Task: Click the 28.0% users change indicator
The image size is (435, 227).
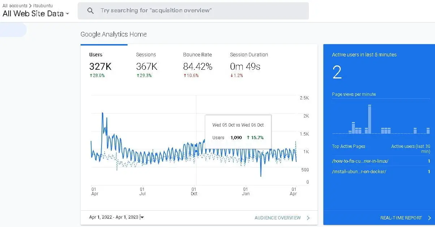Action: click(97, 76)
